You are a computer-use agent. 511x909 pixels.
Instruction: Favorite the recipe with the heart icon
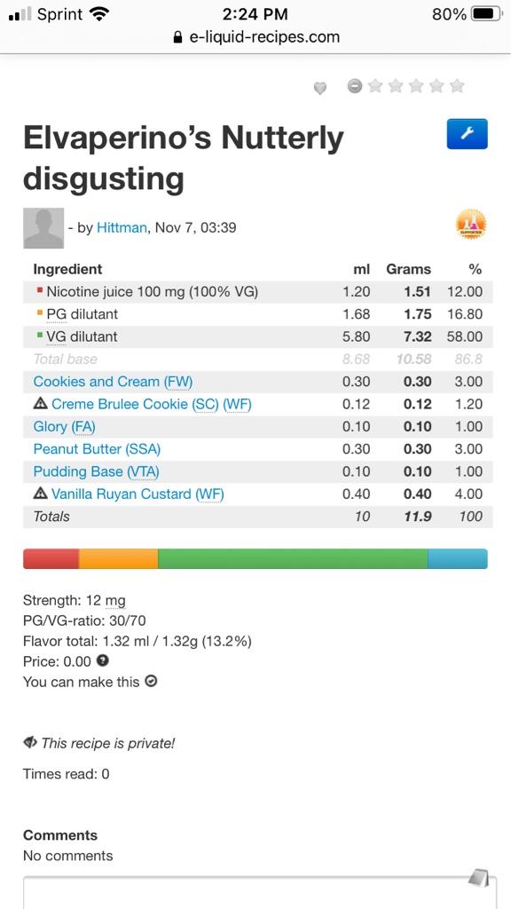click(319, 88)
